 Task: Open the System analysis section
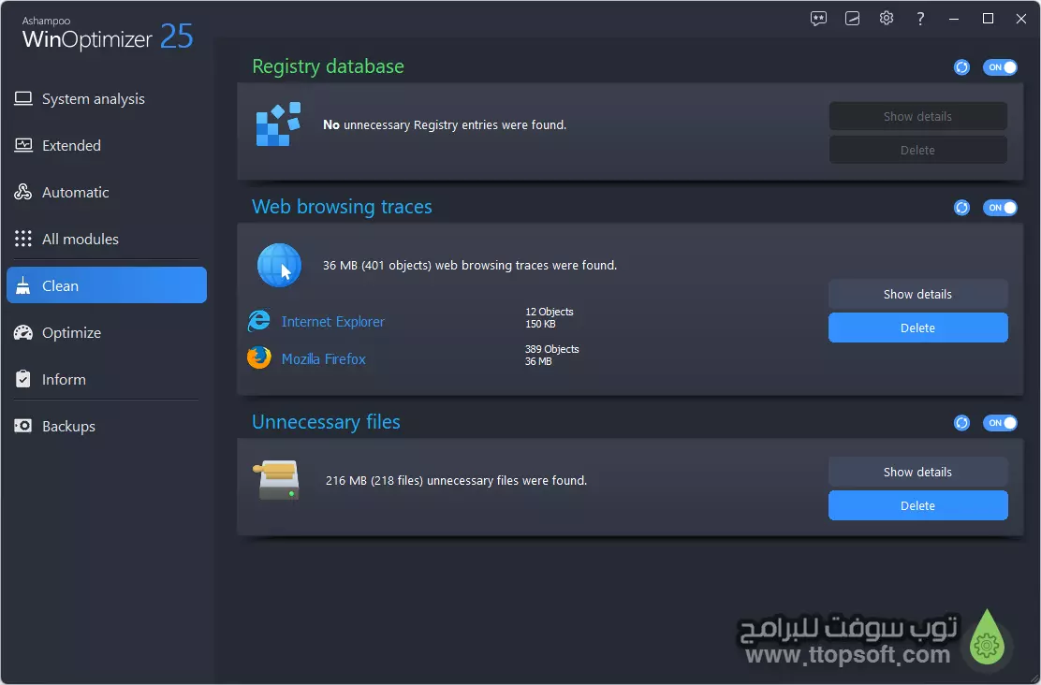pyautogui.click(x=106, y=99)
